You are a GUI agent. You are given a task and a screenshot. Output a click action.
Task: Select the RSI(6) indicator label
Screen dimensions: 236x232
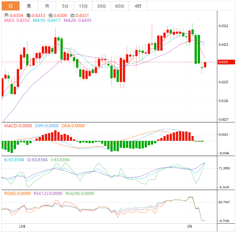(x=17, y=194)
